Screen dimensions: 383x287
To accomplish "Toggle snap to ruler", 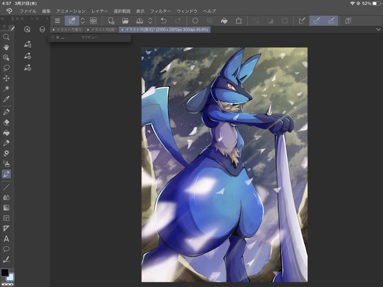I will coord(302,21).
